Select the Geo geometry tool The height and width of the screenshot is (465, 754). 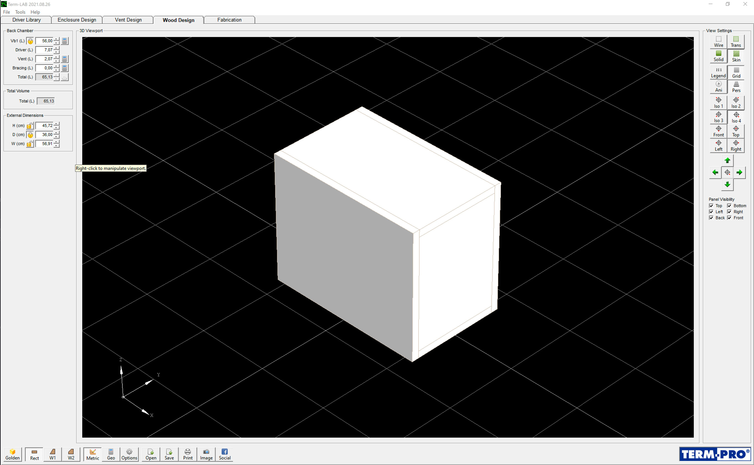point(111,454)
